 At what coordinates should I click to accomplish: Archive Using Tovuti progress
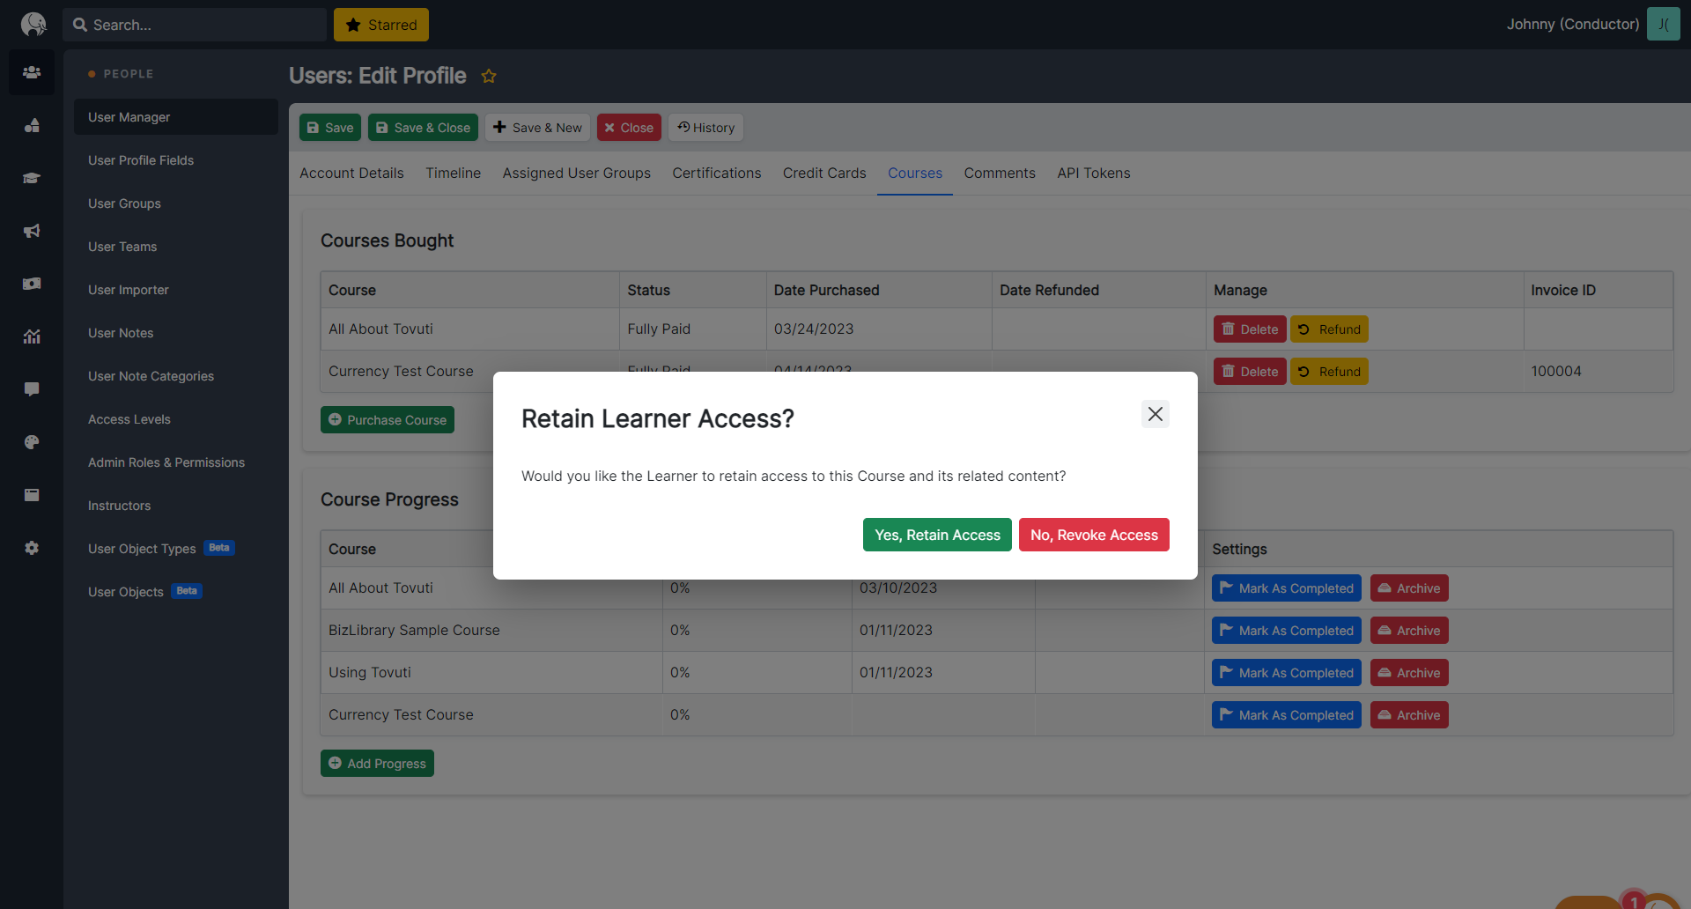click(x=1409, y=672)
